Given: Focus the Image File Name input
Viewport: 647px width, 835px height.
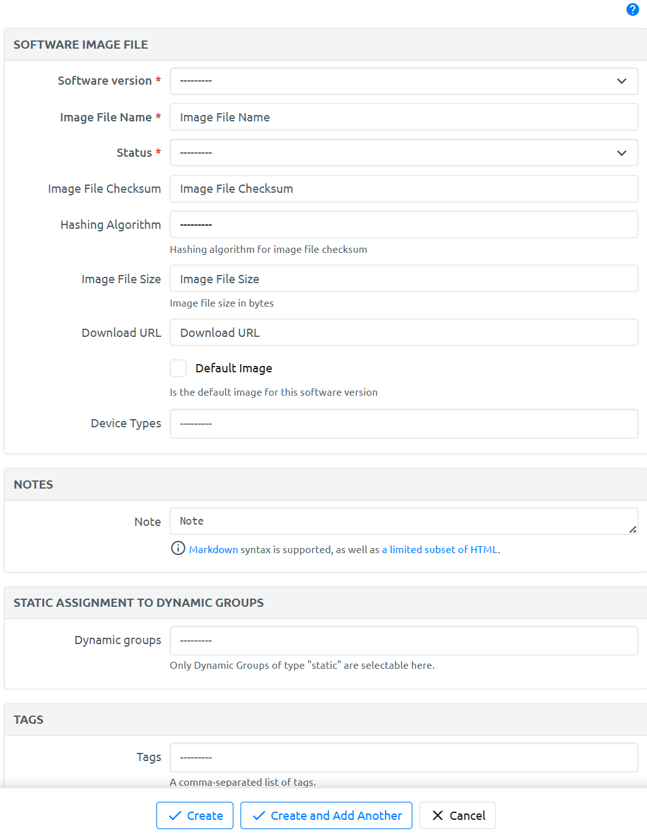Looking at the screenshot, I should (403, 118).
